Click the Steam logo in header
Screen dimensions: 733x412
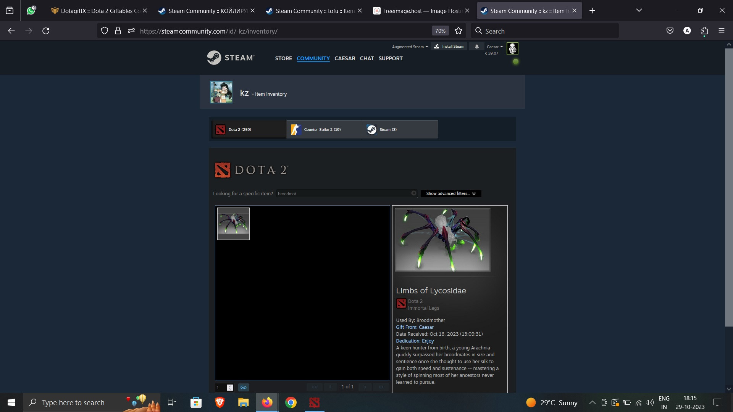(x=230, y=58)
